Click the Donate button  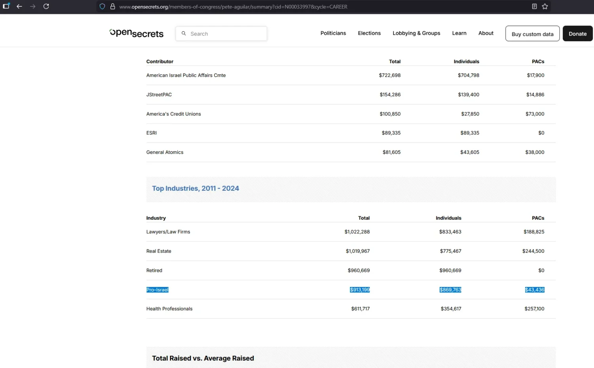(x=577, y=34)
